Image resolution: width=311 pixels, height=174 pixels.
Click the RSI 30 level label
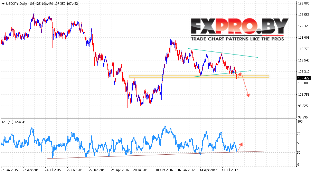tap(300, 152)
